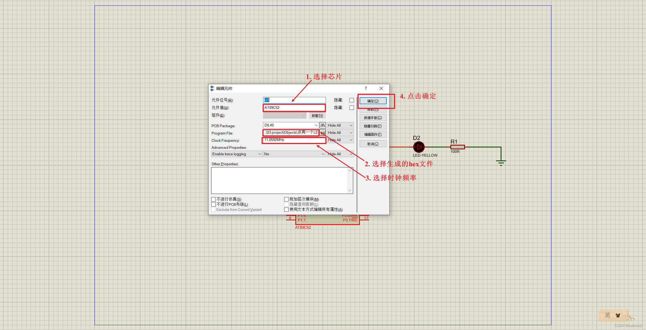Expand the PCB Package dropdown
This screenshot has height=330, width=646.
tap(316, 126)
